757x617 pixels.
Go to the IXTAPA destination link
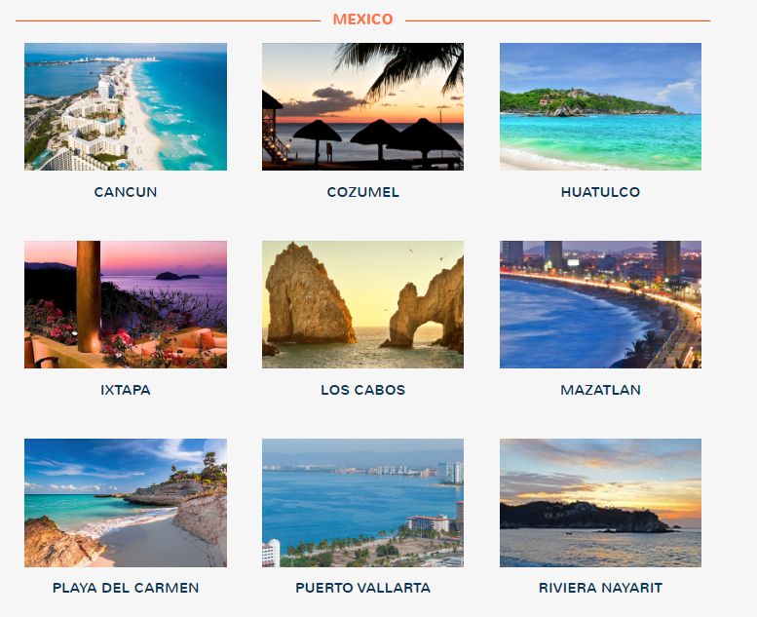click(126, 390)
